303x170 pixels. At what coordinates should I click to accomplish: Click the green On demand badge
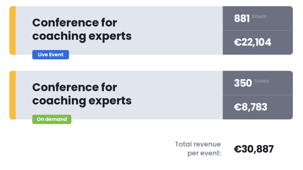tap(52, 119)
